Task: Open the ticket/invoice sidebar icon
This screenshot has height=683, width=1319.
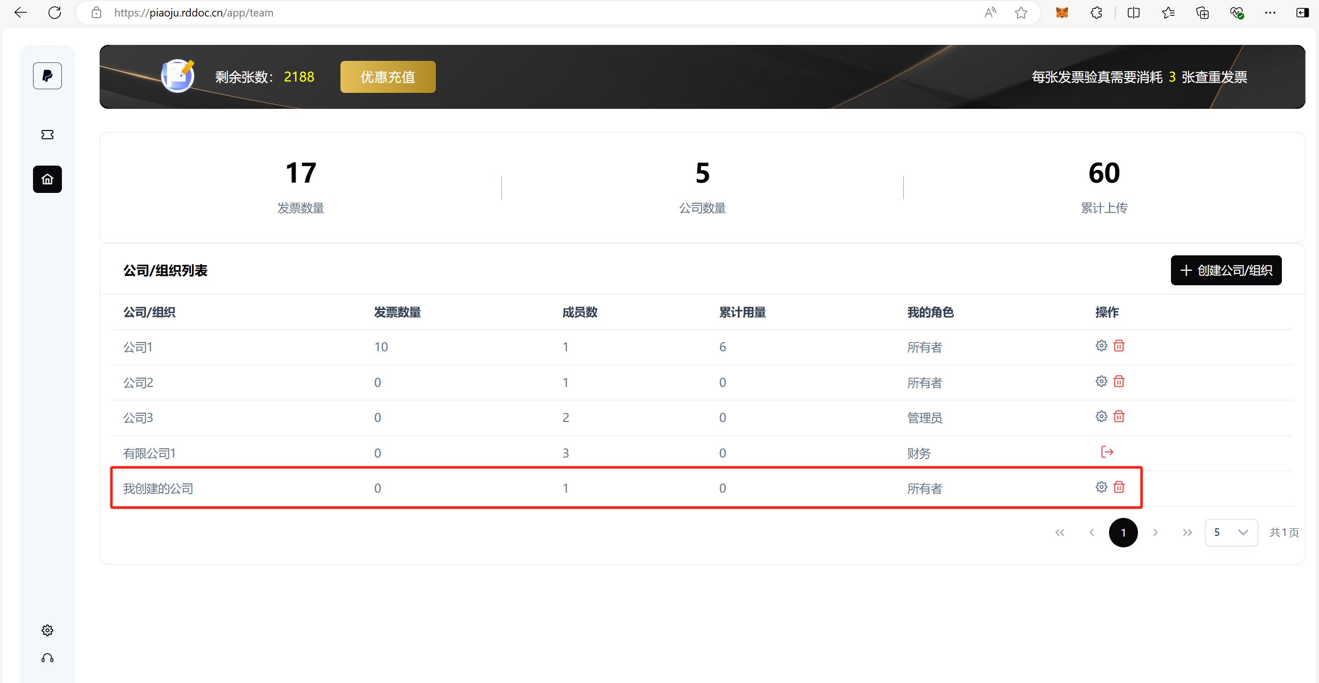Action: (47, 135)
